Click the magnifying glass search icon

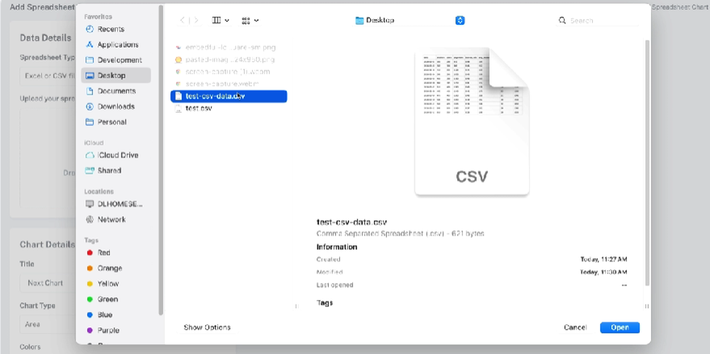click(x=562, y=21)
